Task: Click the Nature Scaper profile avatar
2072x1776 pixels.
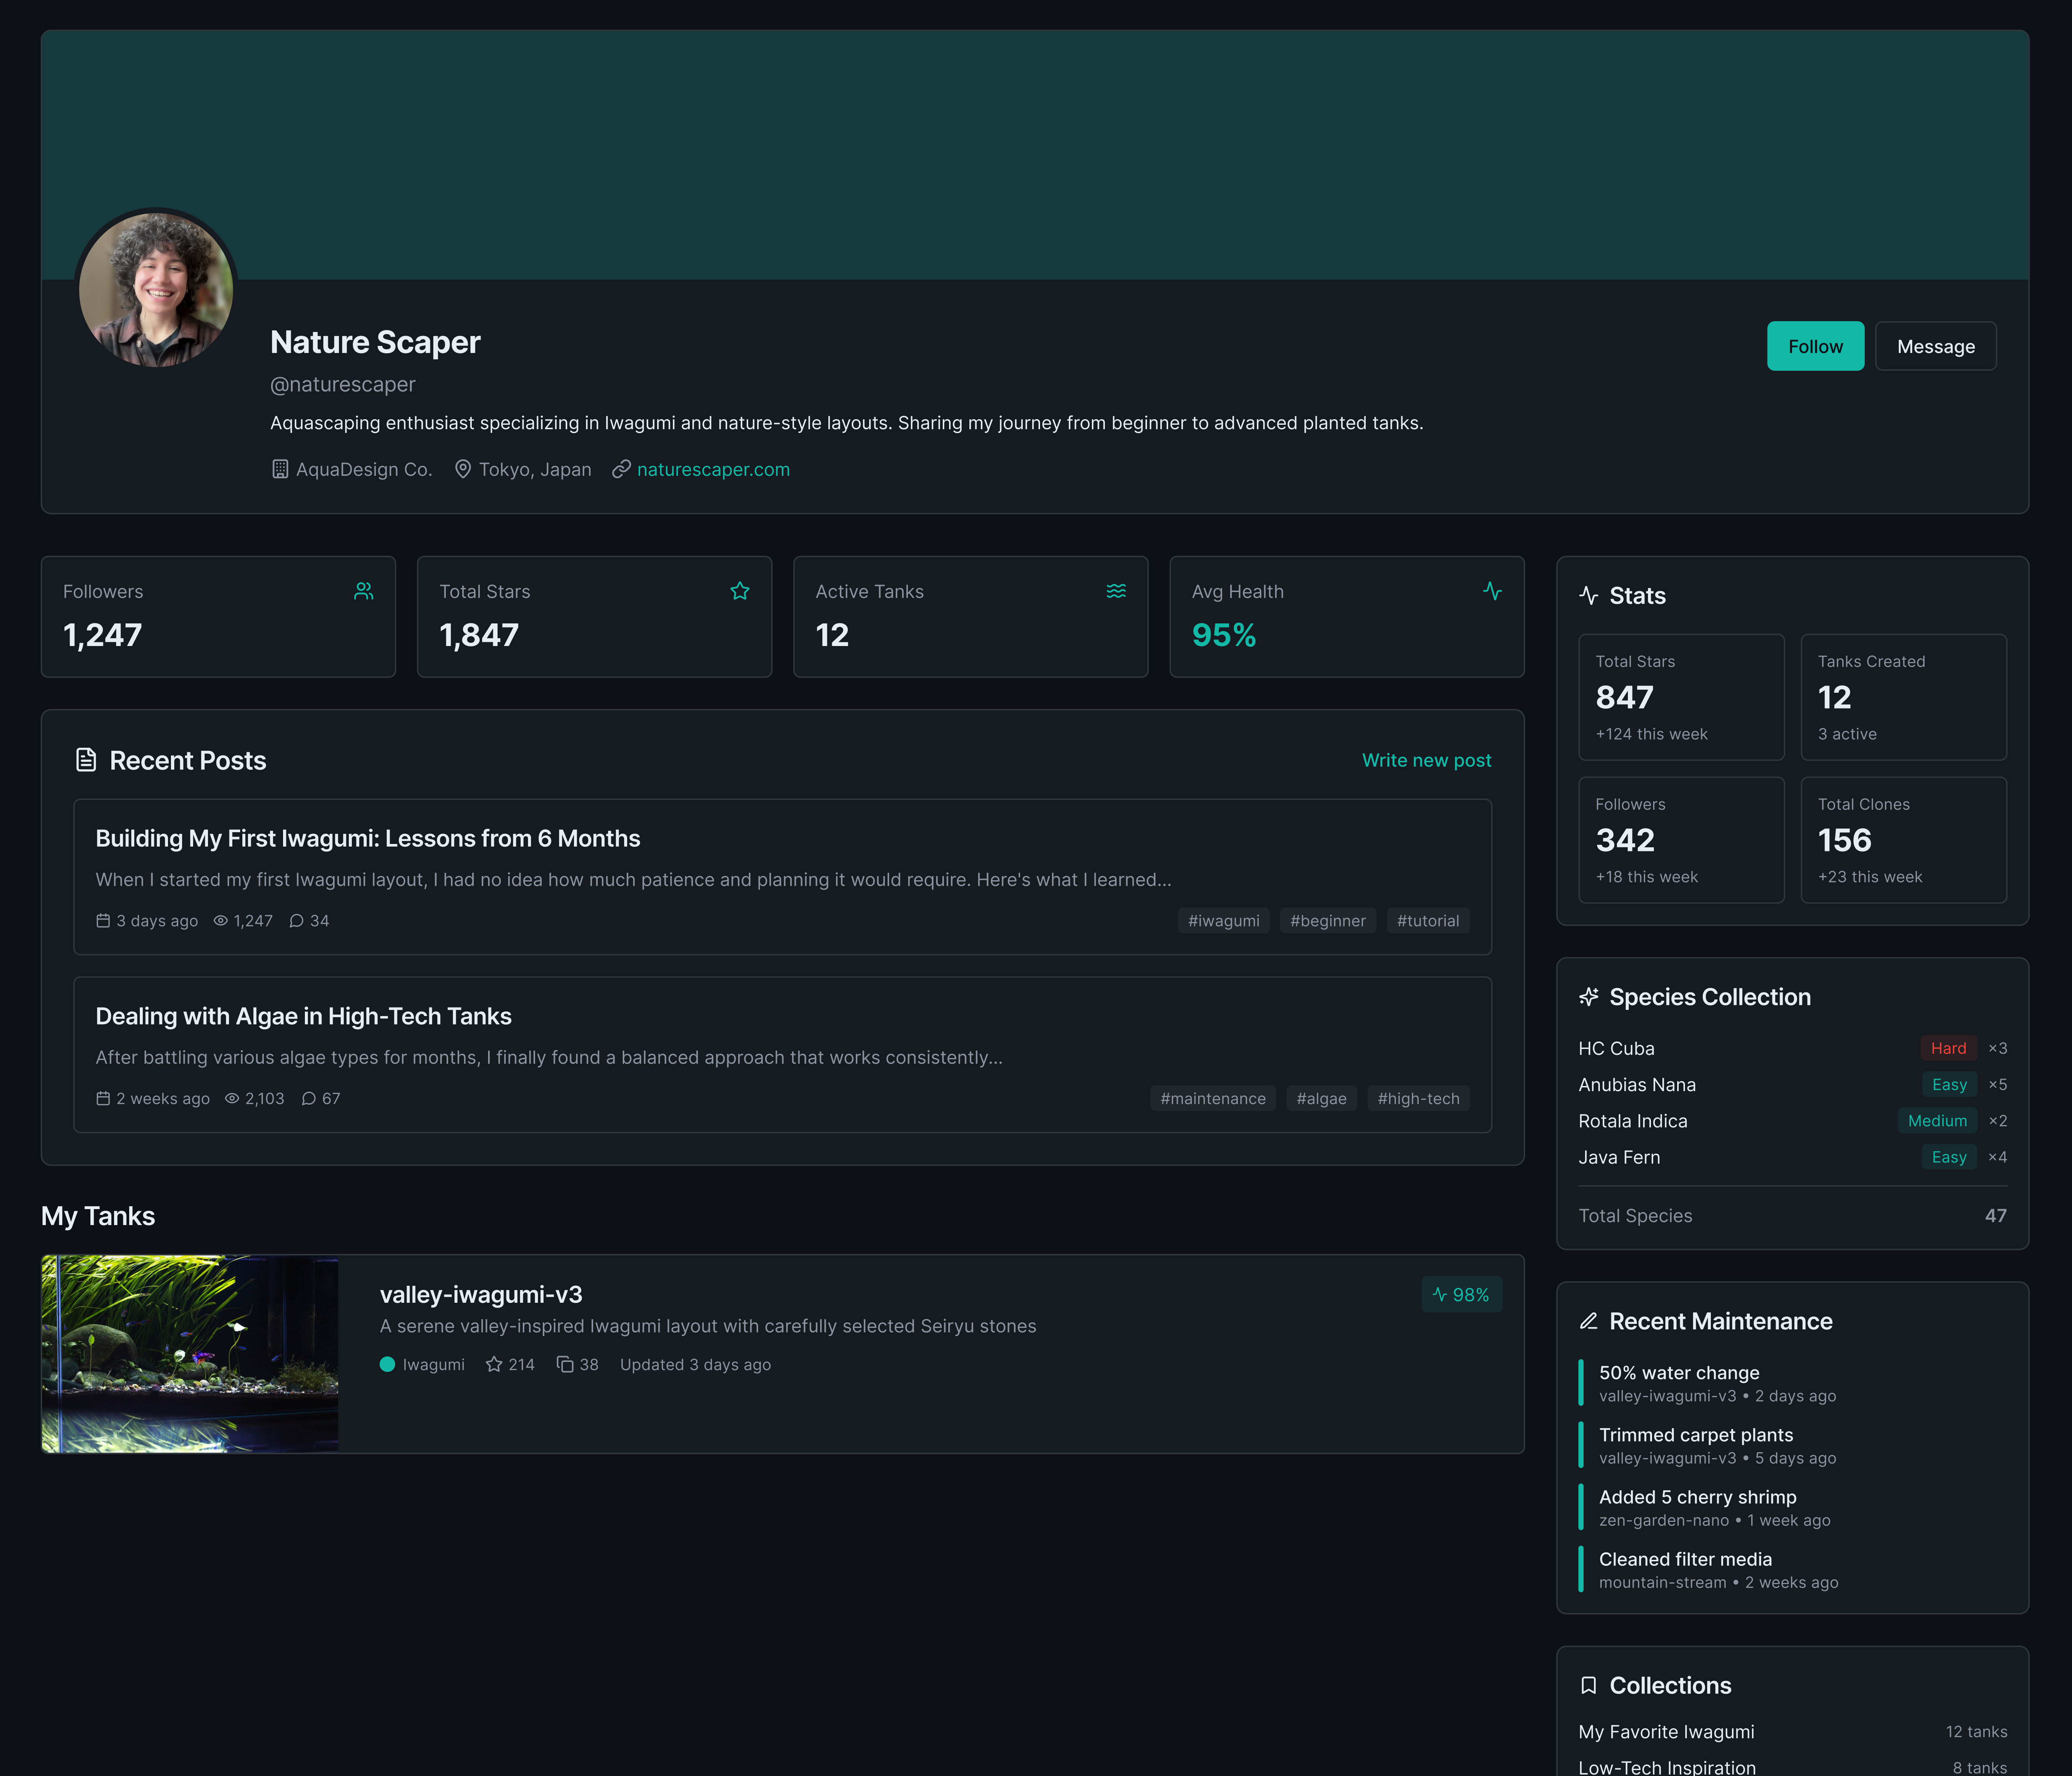Action: tap(156, 290)
